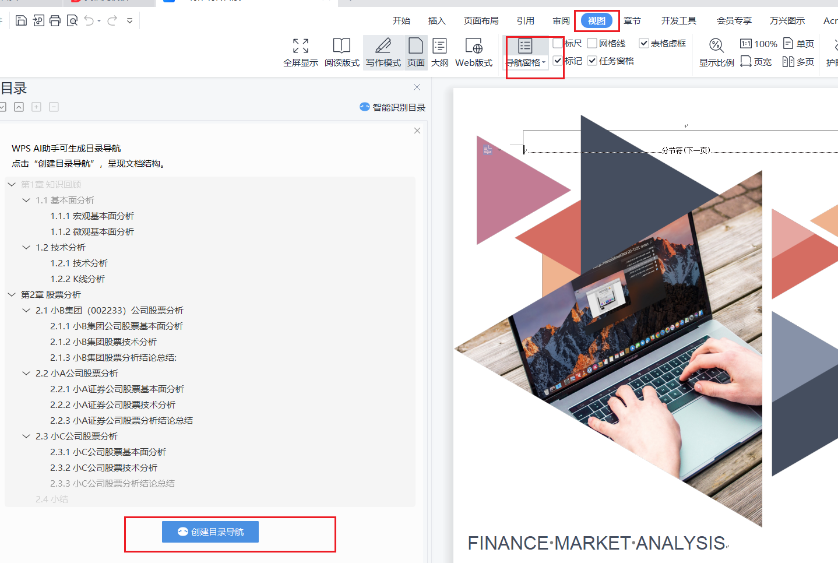Open 显示比例 zoom ratio dialog
The width and height of the screenshot is (838, 563).
pos(716,52)
